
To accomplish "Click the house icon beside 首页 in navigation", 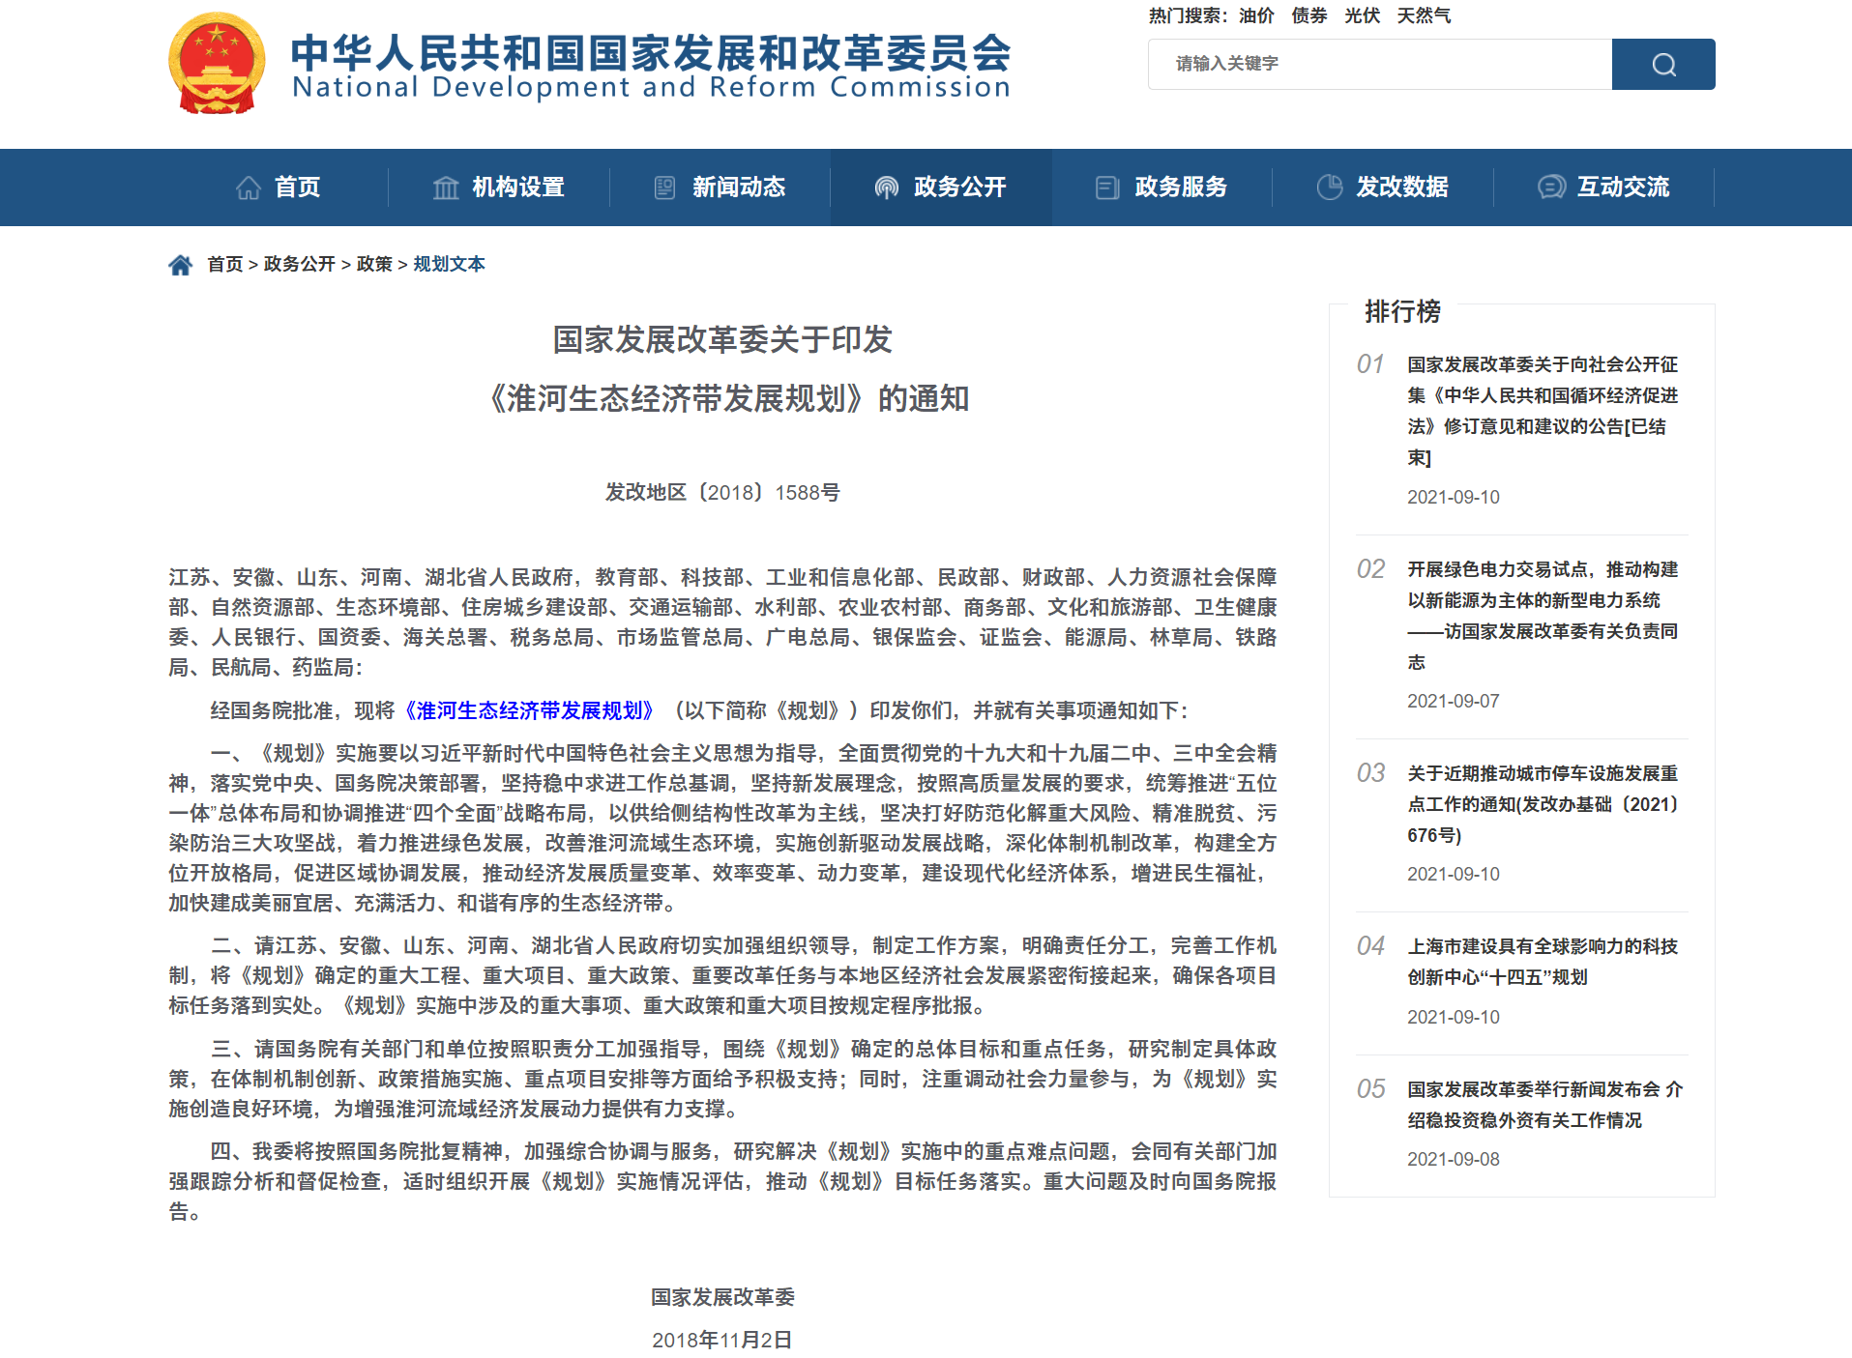I will point(249,188).
